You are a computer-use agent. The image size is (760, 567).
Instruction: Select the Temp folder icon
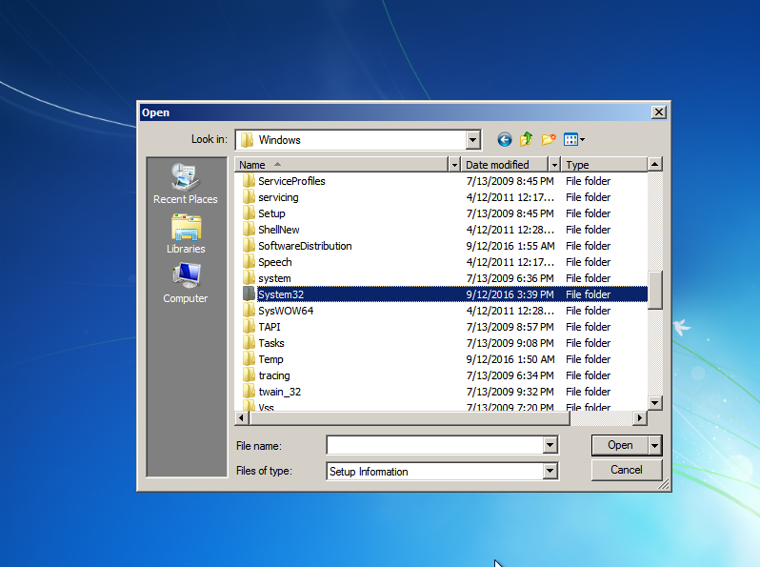coord(249,359)
